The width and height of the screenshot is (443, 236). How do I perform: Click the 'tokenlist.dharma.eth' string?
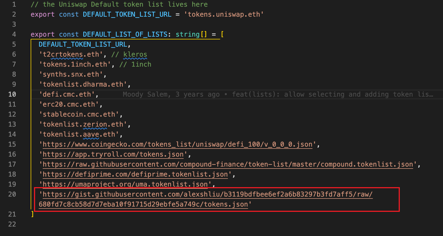coord(83,84)
